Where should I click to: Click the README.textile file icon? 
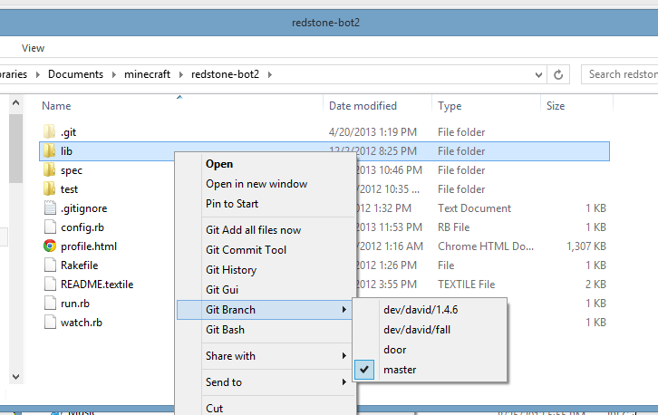50,285
